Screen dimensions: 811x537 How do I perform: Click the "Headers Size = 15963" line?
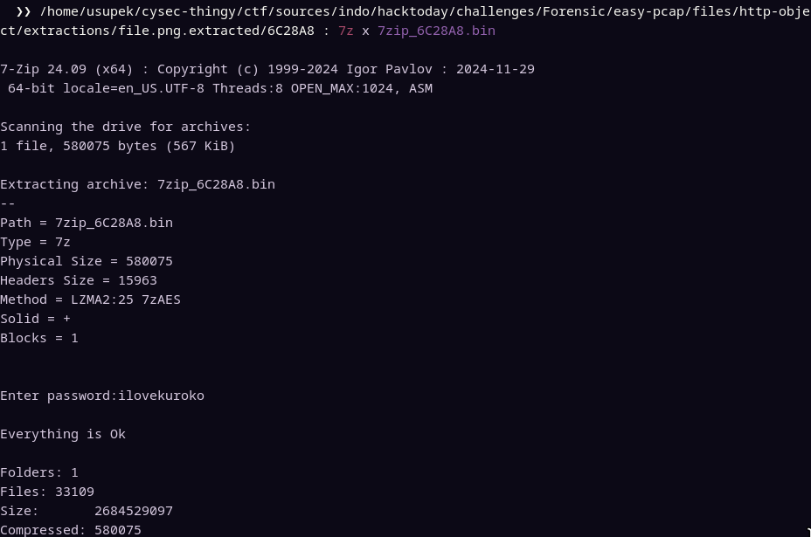tap(79, 280)
